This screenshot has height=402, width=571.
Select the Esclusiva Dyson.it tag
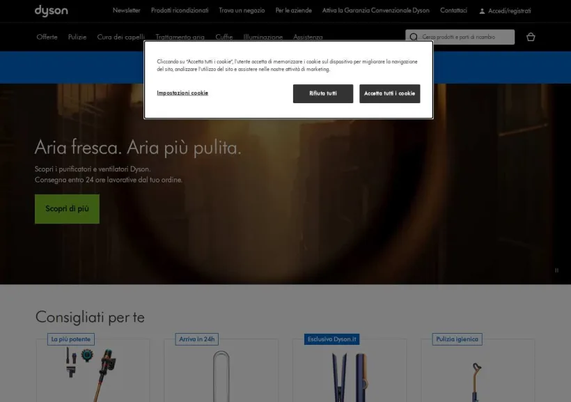pos(331,339)
